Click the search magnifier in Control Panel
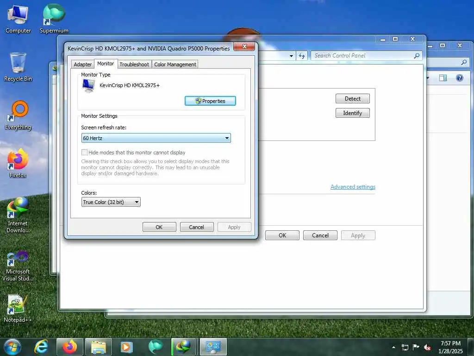This screenshot has width=474, height=356. 417,56
